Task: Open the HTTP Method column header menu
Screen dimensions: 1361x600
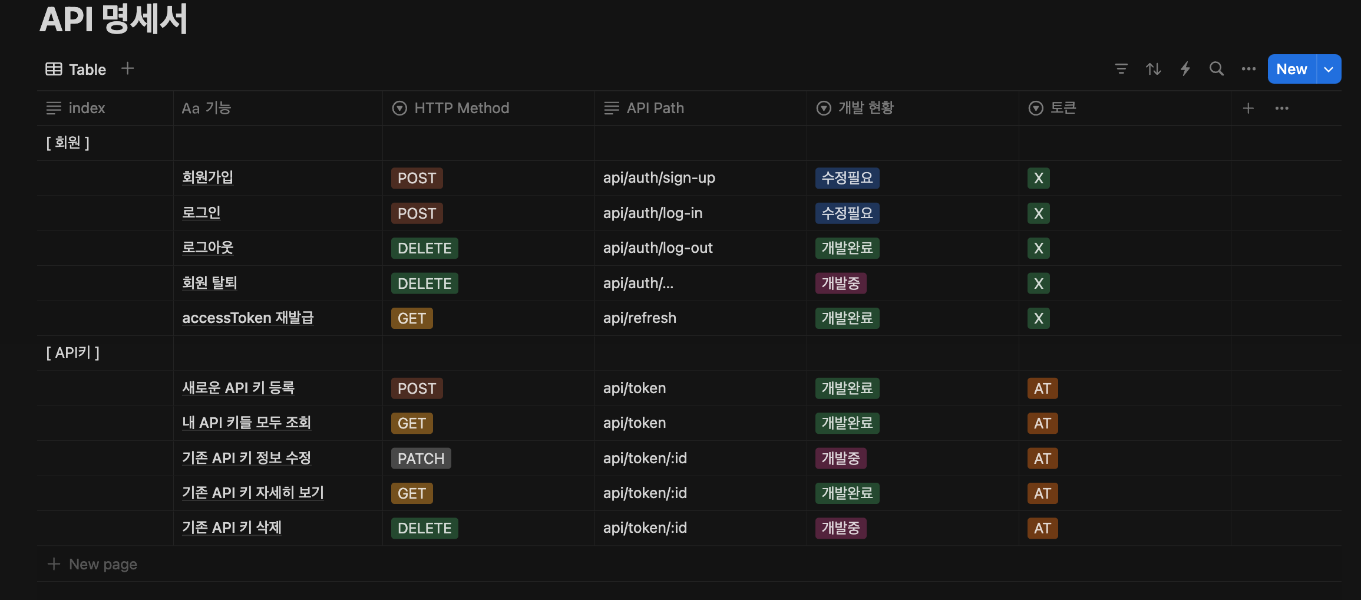Action: 488,108
